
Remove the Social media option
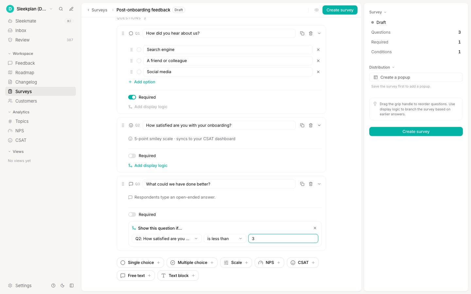coord(318,72)
